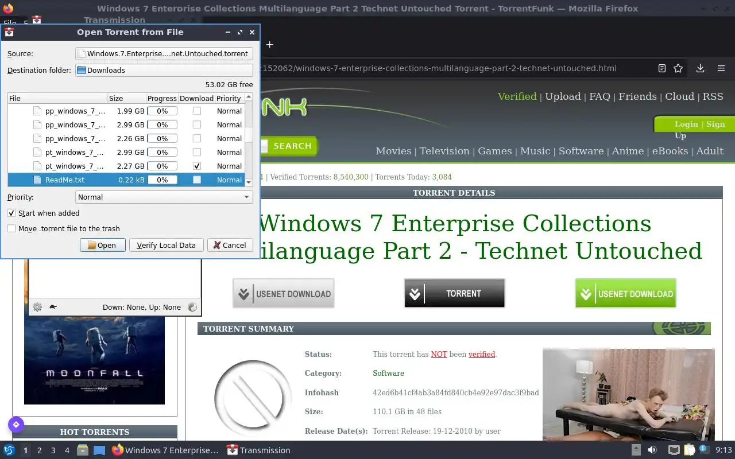Click the volume icon in system tray
Screen dimensions: 735x459
click(x=652, y=450)
